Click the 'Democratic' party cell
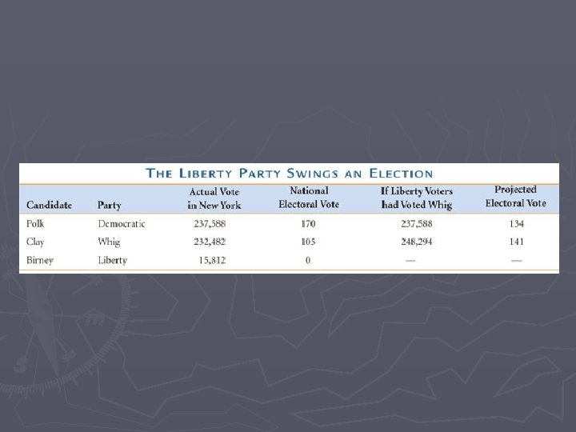The image size is (576, 432). point(122,224)
